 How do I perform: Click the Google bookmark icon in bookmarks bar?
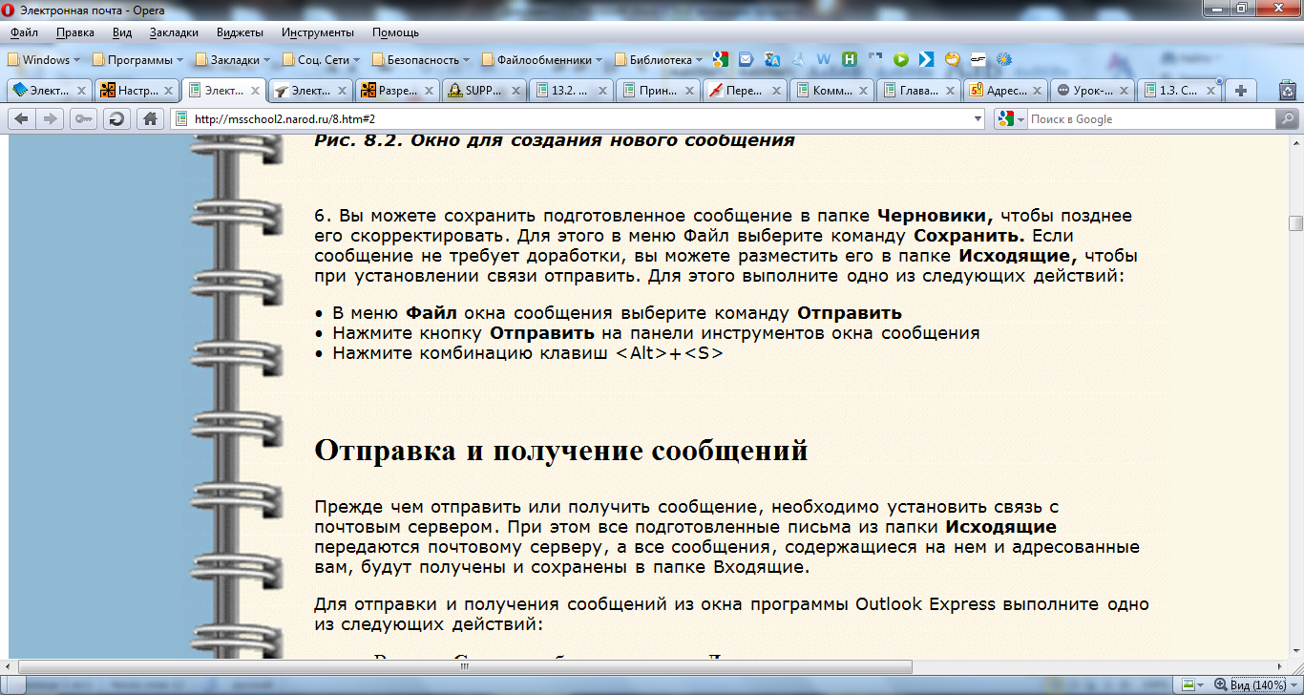(720, 59)
